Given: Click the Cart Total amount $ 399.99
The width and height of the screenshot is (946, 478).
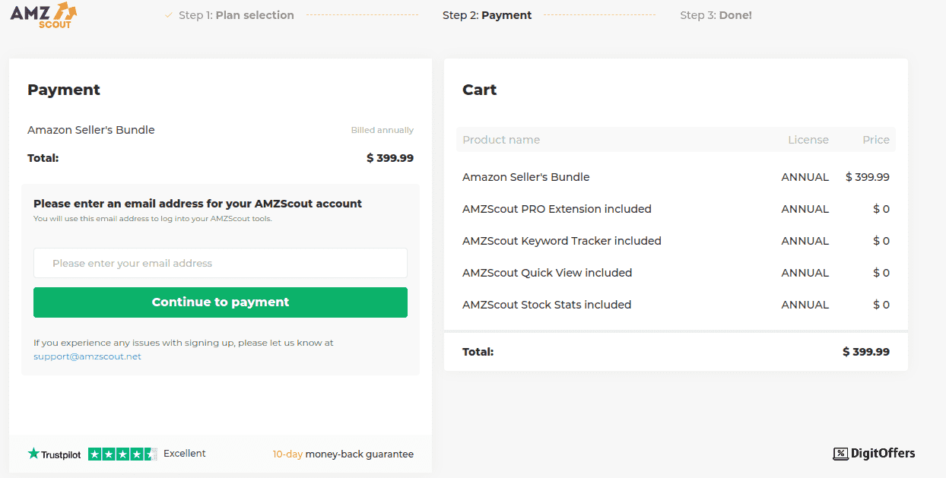Looking at the screenshot, I should click(x=866, y=352).
